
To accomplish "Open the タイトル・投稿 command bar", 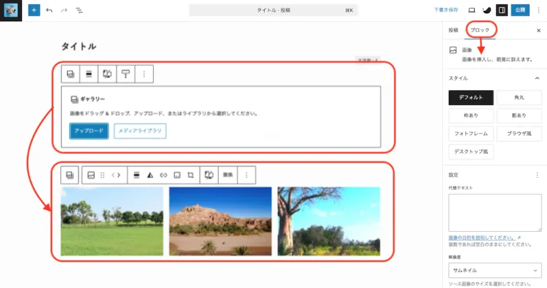I will click(x=273, y=10).
